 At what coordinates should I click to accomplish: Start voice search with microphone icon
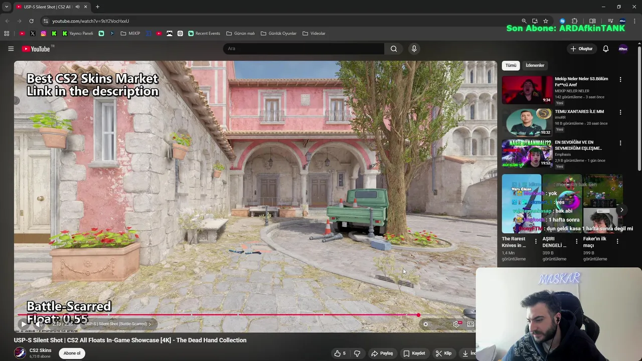(x=414, y=49)
